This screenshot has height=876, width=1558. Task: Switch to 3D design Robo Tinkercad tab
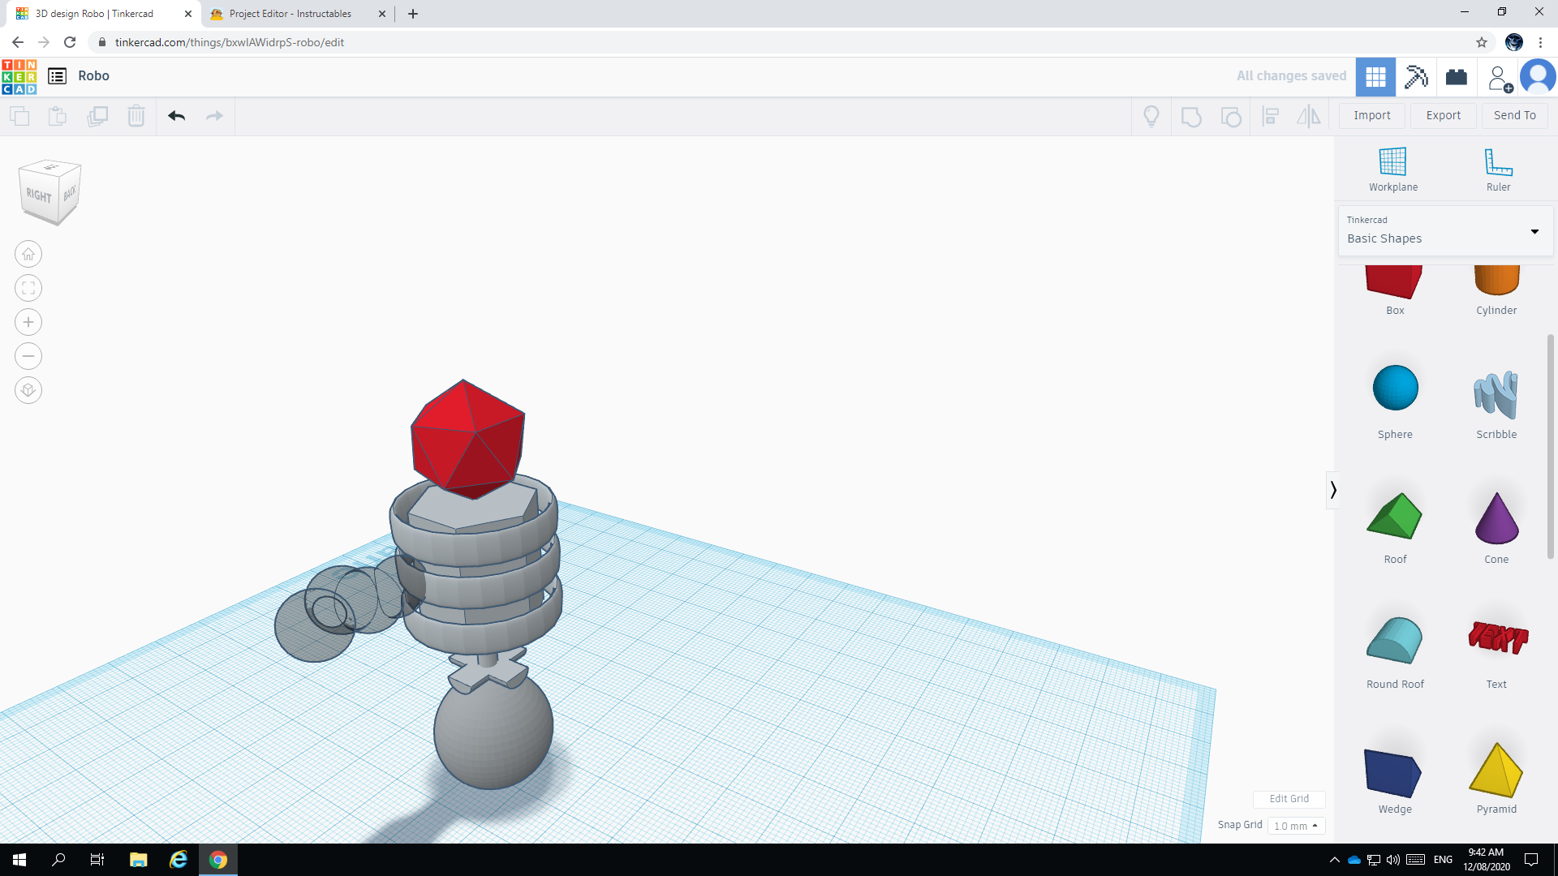tap(94, 14)
